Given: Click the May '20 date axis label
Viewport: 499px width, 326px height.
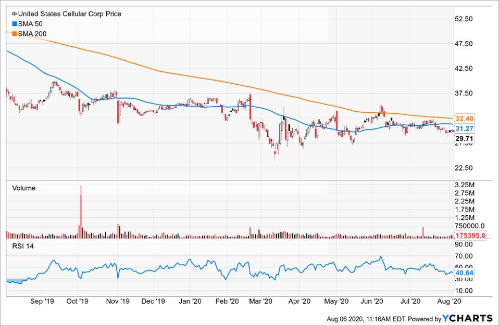Looking at the screenshot, I should [x=336, y=301].
